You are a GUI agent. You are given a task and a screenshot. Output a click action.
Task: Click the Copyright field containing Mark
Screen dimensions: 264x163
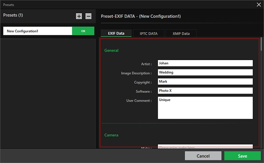(205, 82)
